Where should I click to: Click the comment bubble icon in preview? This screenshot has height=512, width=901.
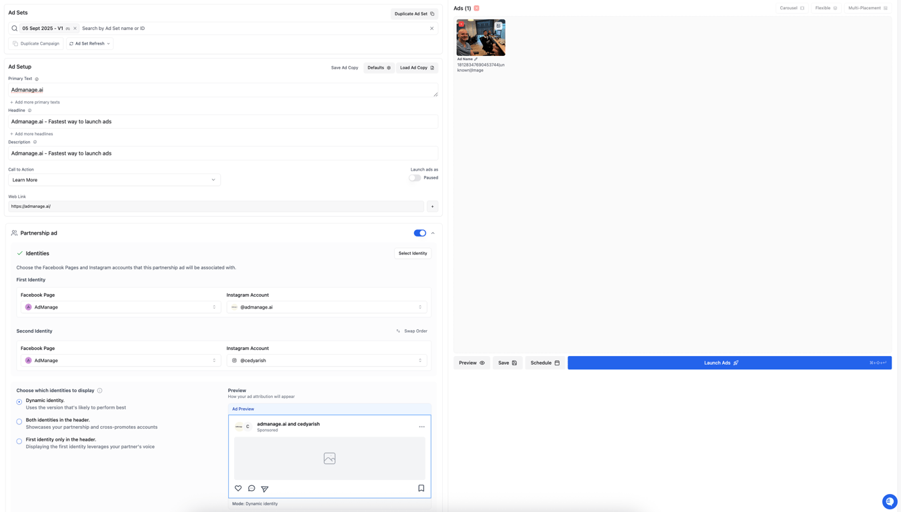[251, 489]
